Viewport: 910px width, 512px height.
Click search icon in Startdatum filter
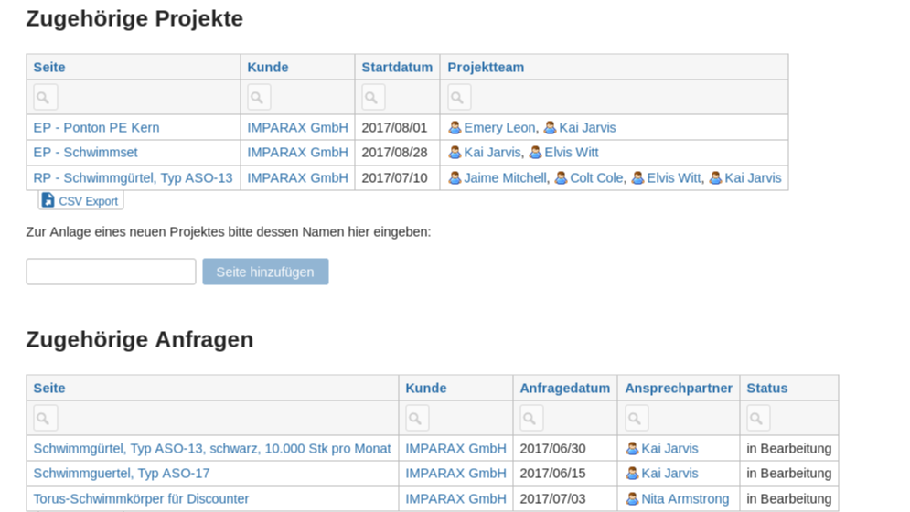(x=373, y=98)
